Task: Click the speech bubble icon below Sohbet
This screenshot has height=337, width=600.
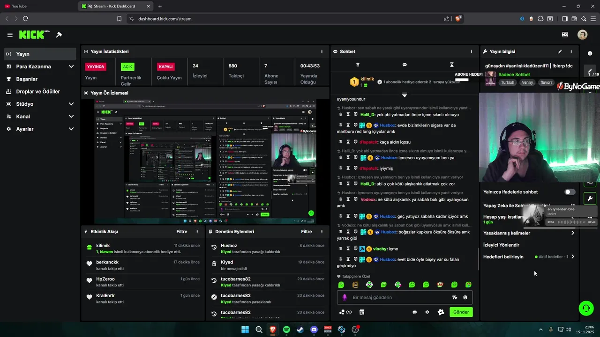Action: [405, 65]
